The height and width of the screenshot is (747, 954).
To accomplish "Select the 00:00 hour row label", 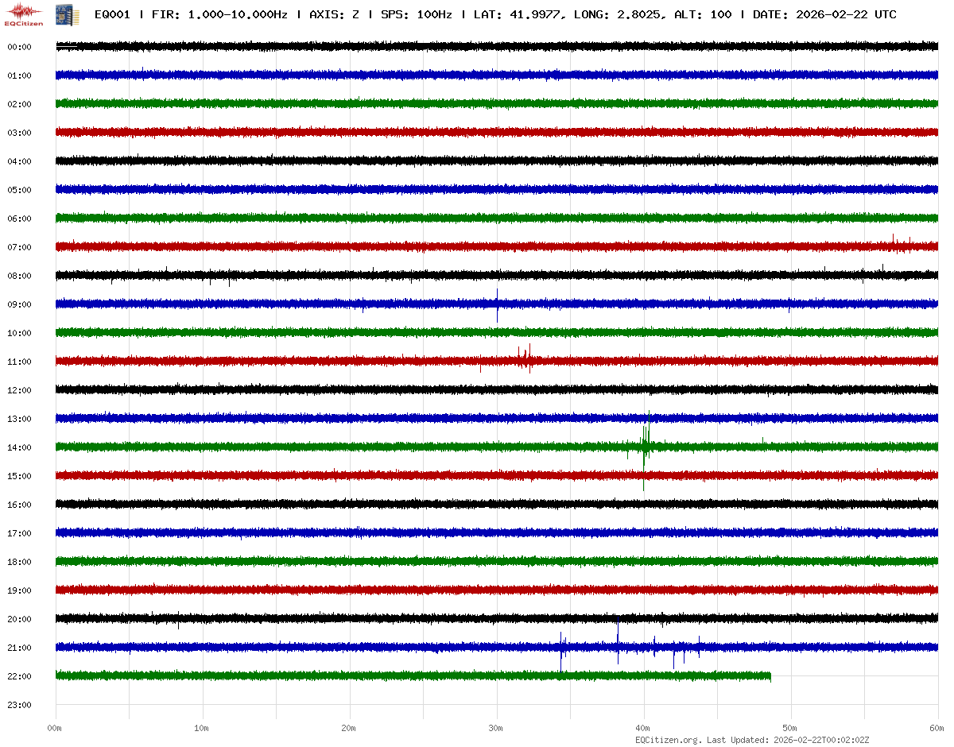I will [19, 48].
